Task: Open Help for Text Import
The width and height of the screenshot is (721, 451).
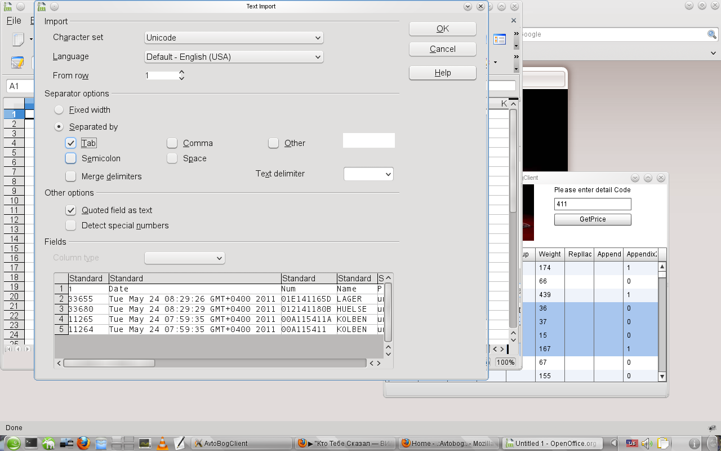Action: click(x=443, y=73)
